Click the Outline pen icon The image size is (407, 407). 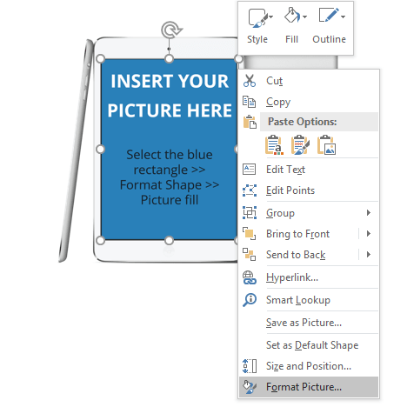[x=329, y=15]
